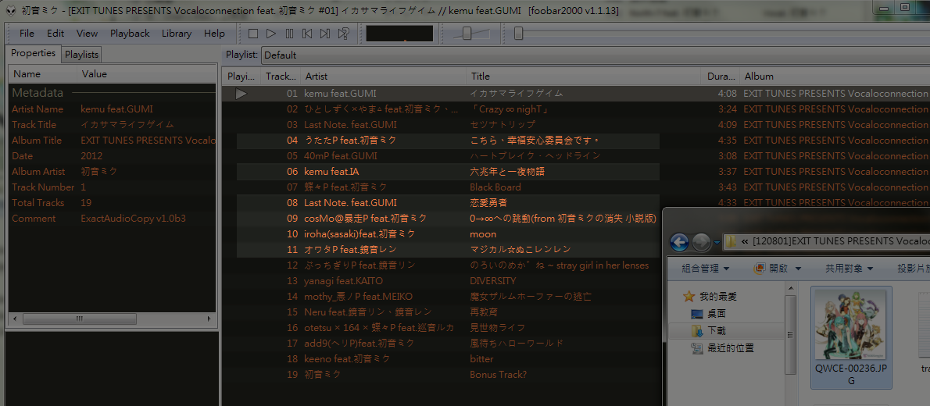
Task: Open the Help menu
Action: [214, 34]
